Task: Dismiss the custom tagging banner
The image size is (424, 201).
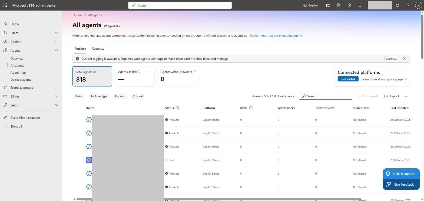Action: 405,59
